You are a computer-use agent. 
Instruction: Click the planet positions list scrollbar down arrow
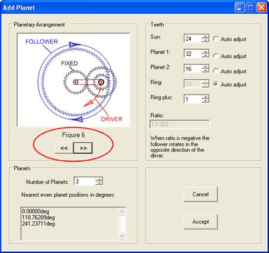click(121, 236)
